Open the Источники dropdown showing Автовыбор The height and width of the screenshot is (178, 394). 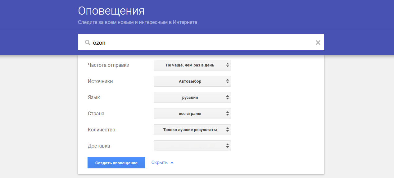[x=192, y=81]
